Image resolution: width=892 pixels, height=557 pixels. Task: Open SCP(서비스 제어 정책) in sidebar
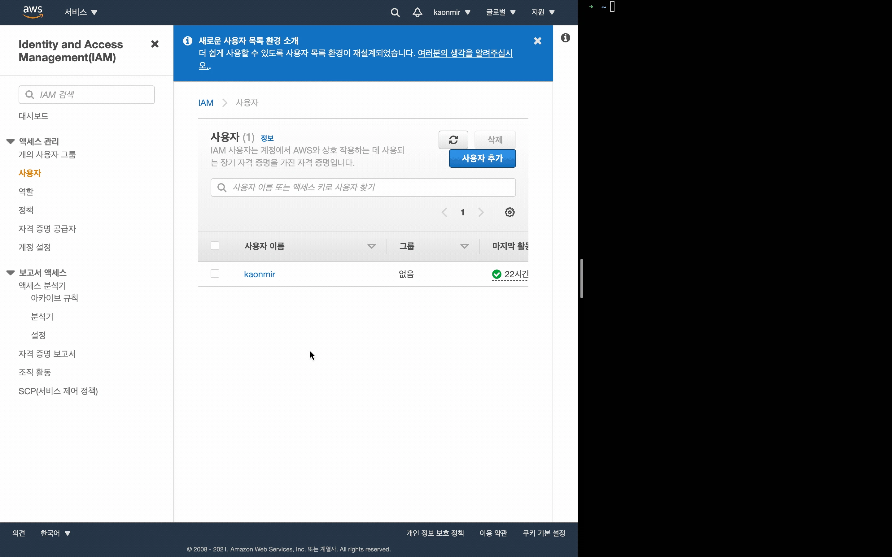58,391
